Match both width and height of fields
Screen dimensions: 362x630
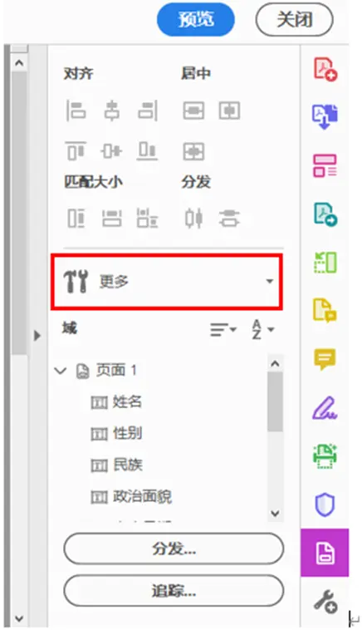pyautogui.click(x=148, y=219)
